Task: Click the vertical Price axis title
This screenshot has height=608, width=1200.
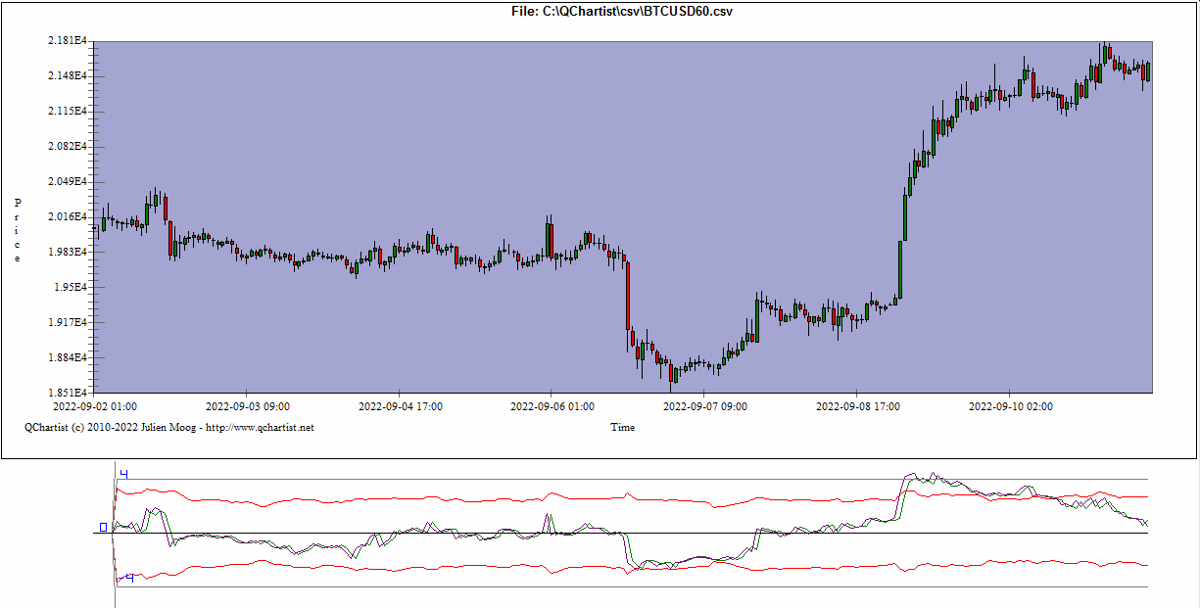Action: pos(18,230)
